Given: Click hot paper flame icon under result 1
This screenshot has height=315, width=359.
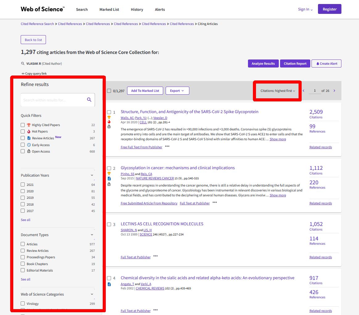Looking at the screenshot, I should tap(109, 122).
